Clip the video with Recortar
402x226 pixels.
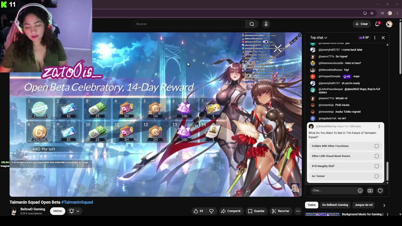(280, 211)
